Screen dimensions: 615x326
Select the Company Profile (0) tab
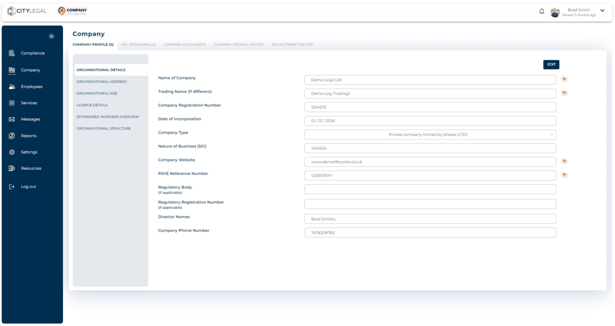tap(93, 45)
